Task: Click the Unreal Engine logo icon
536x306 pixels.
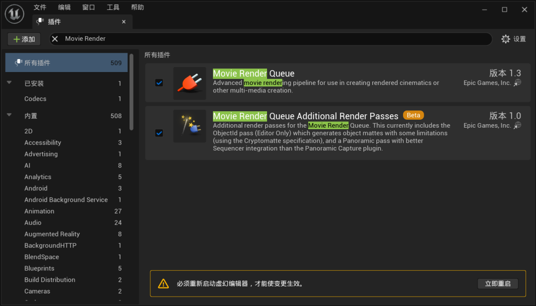Action: point(15,14)
